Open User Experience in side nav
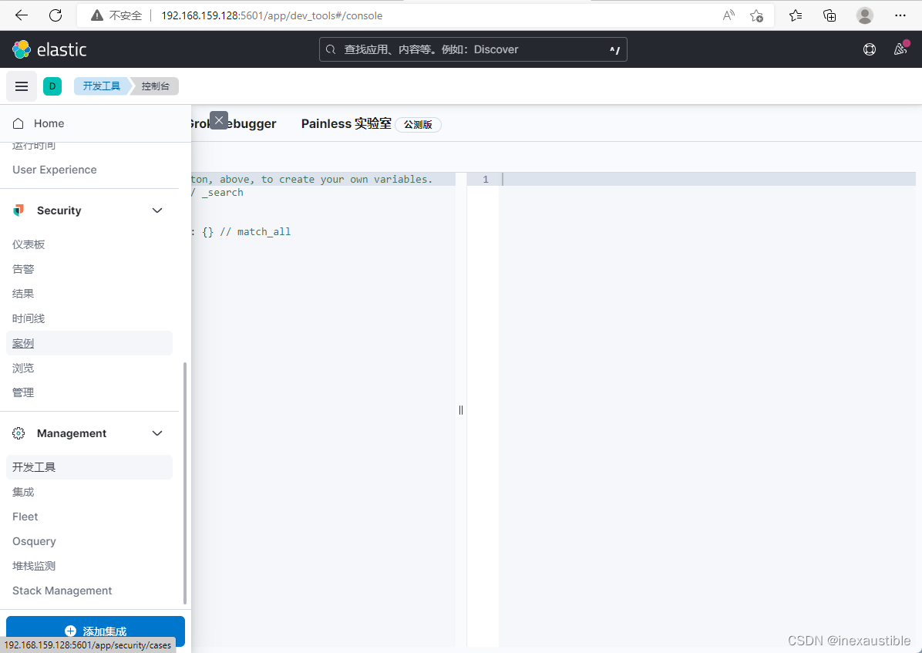The image size is (922, 653). click(x=55, y=170)
